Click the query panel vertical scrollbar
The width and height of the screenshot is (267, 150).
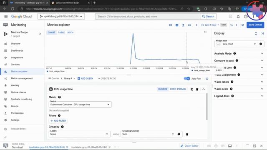tap(207, 107)
